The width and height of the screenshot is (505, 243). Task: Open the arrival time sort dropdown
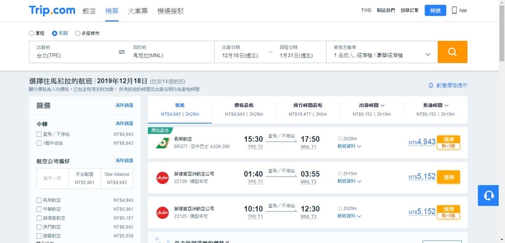coord(435,109)
